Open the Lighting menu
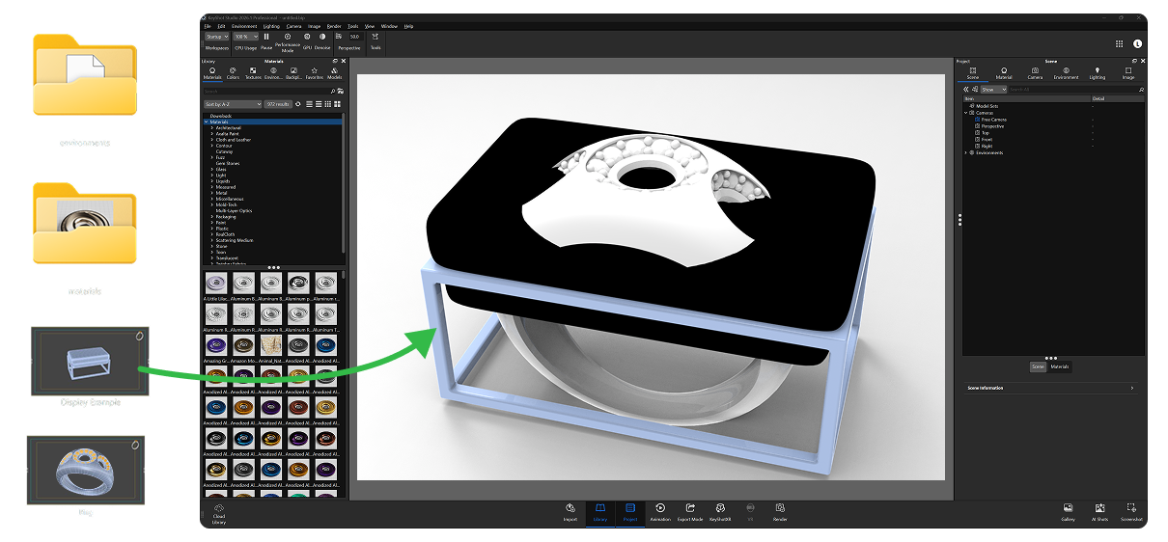The height and width of the screenshot is (542, 1168). tap(271, 26)
